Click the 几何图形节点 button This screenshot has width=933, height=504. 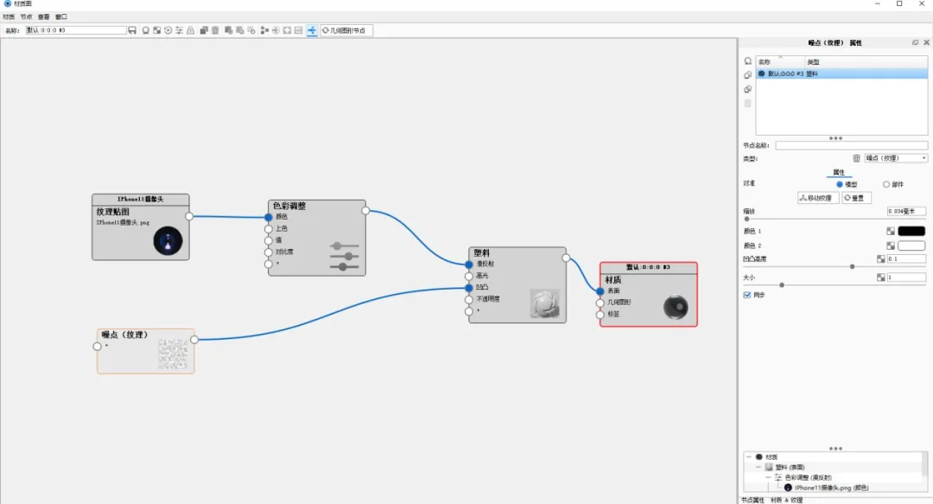pyautogui.click(x=347, y=30)
